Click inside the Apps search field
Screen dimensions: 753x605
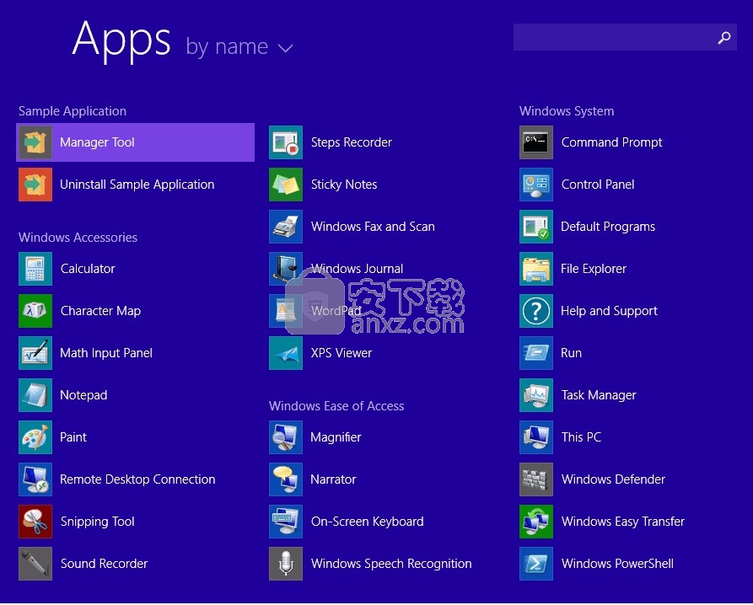[625, 37]
